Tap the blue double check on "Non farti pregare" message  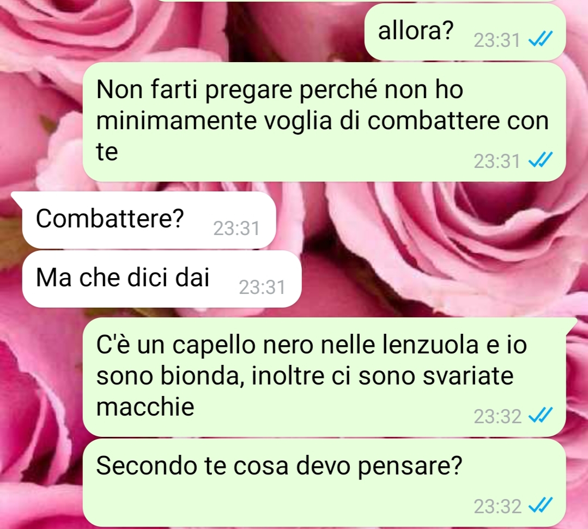pyautogui.click(x=541, y=160)
